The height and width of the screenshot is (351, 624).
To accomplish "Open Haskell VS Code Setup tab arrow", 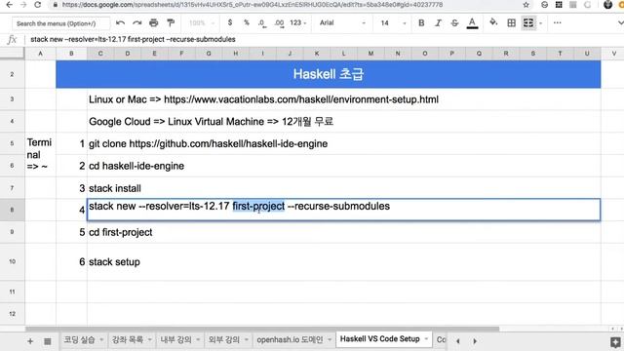I will [426, 339].
